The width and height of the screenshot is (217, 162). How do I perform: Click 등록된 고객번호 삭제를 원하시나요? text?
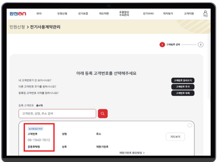pos(39,93)
